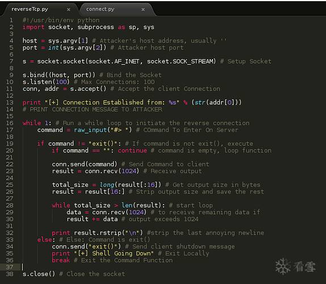326x284 pixels.
Task: Click line number 28 in the gutter
Action: pos(10,206)
